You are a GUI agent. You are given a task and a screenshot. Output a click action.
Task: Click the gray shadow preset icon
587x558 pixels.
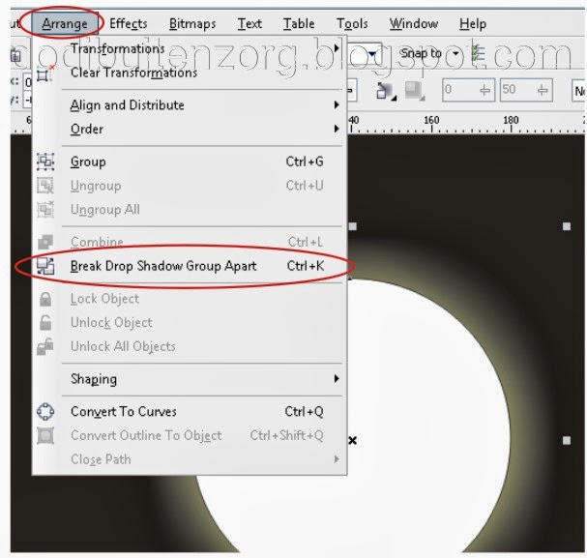(x=415, y=91)
